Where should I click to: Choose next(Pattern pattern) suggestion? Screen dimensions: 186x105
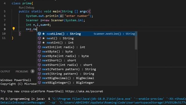tap(86, 69)
